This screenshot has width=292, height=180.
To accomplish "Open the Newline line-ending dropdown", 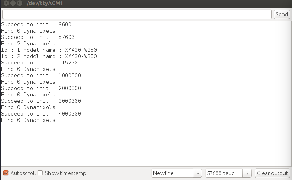I will coord(177,173).
